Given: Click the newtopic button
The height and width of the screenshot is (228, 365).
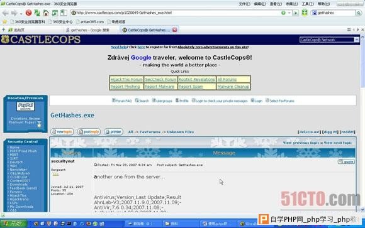Looking at the screenshot, I should [62, 132].
